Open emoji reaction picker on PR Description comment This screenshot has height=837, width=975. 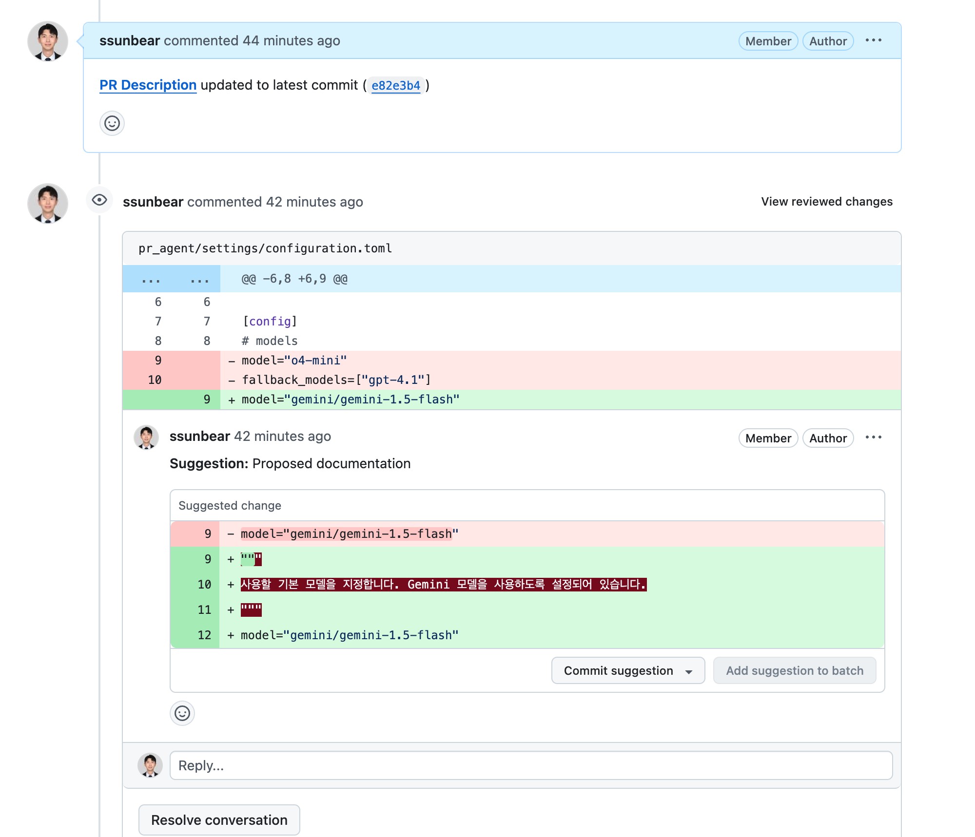(112, 123)
